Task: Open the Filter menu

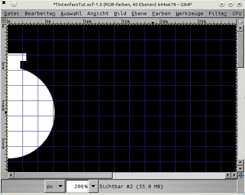Action: (218, 13)
